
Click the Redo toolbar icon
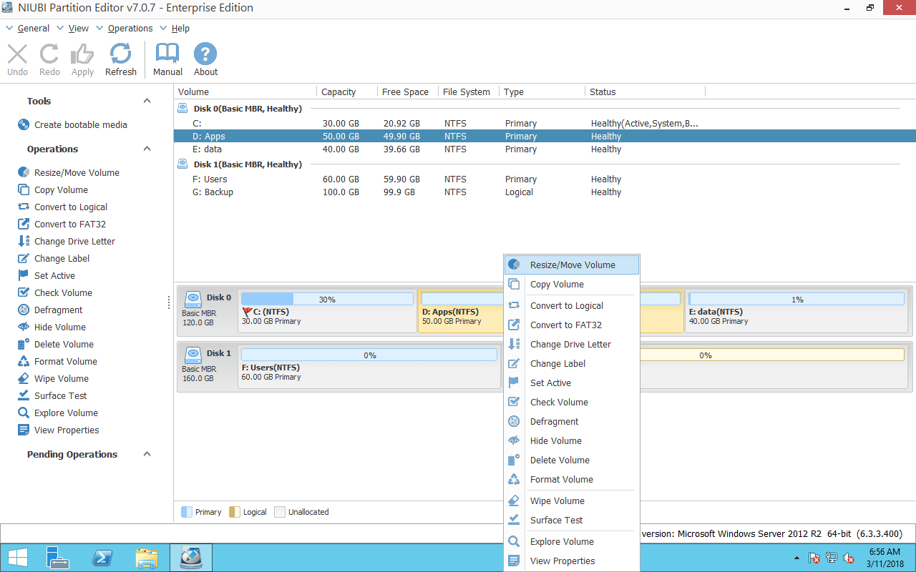coord(49,54)
